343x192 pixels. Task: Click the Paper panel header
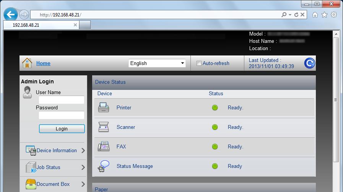coord(204,188)
